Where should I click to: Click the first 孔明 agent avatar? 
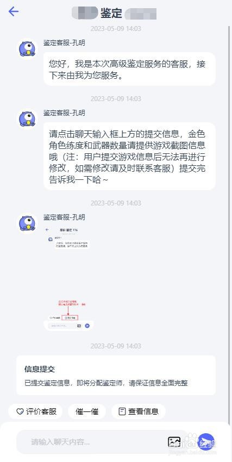pos(27,48)
